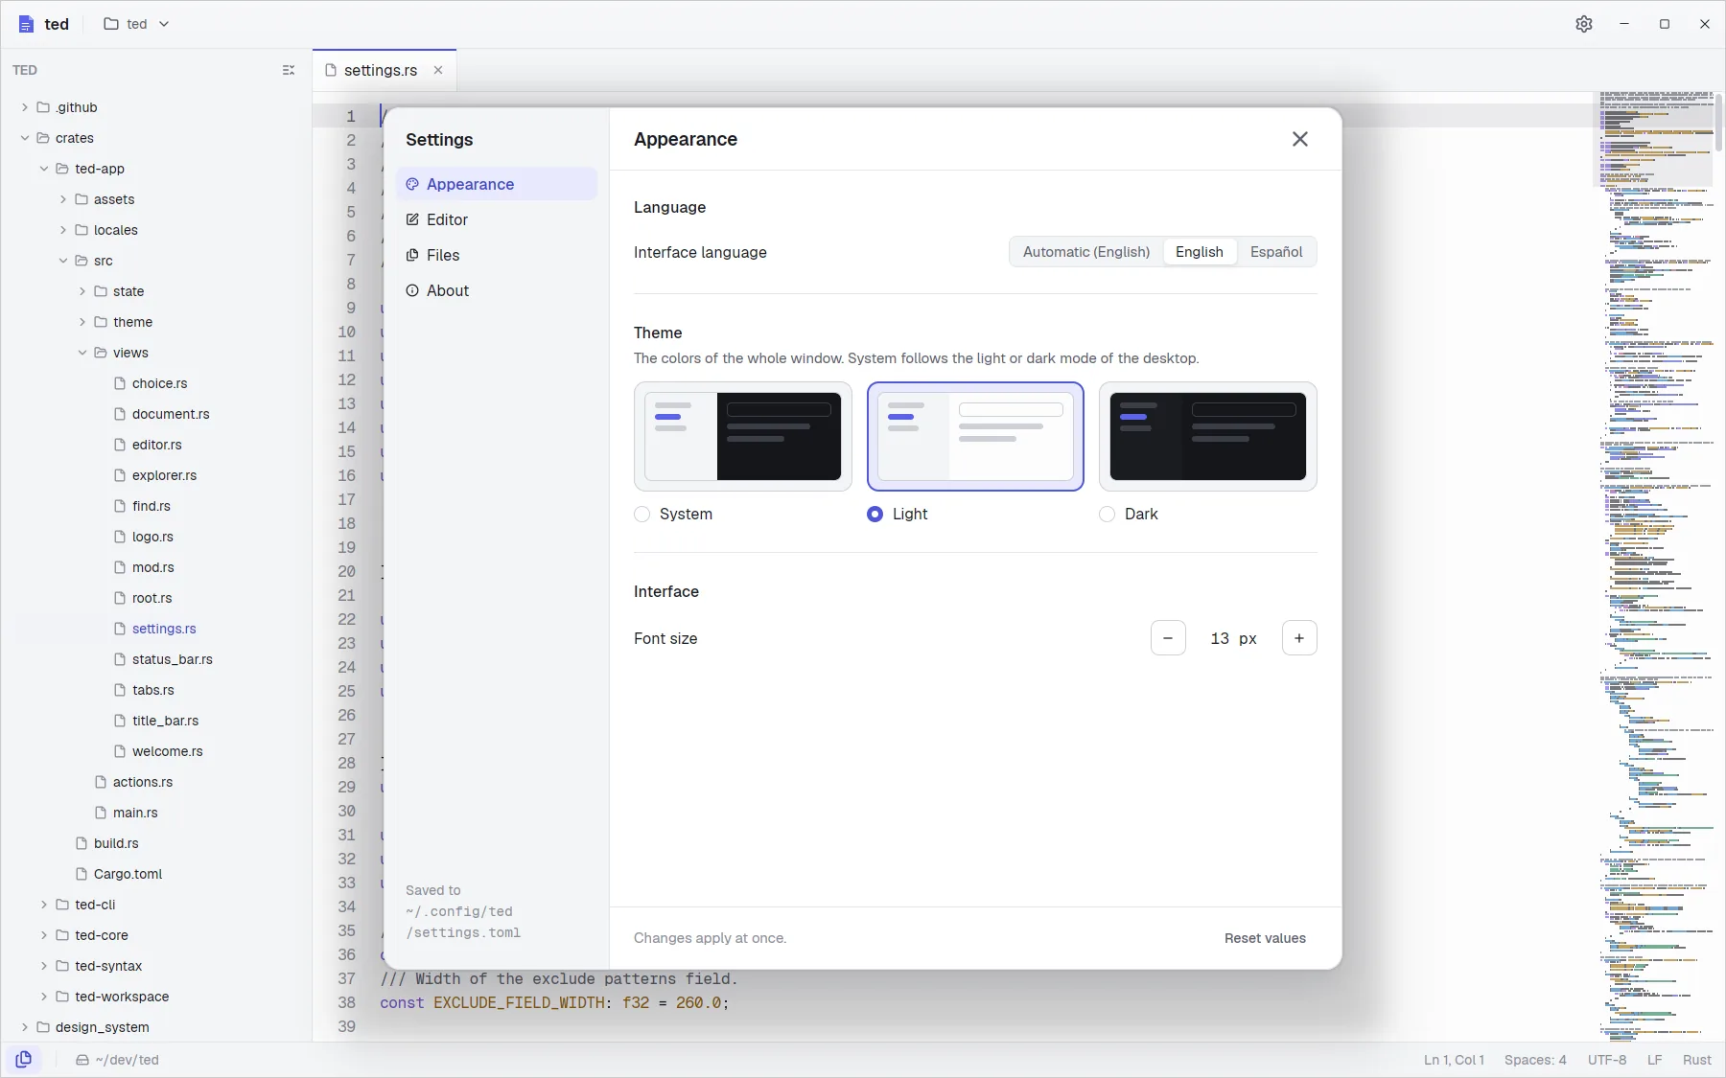1726x1078 pixels.
Task: Choose Automatic (English) interface language
Action: click(x=1086, y=252)
